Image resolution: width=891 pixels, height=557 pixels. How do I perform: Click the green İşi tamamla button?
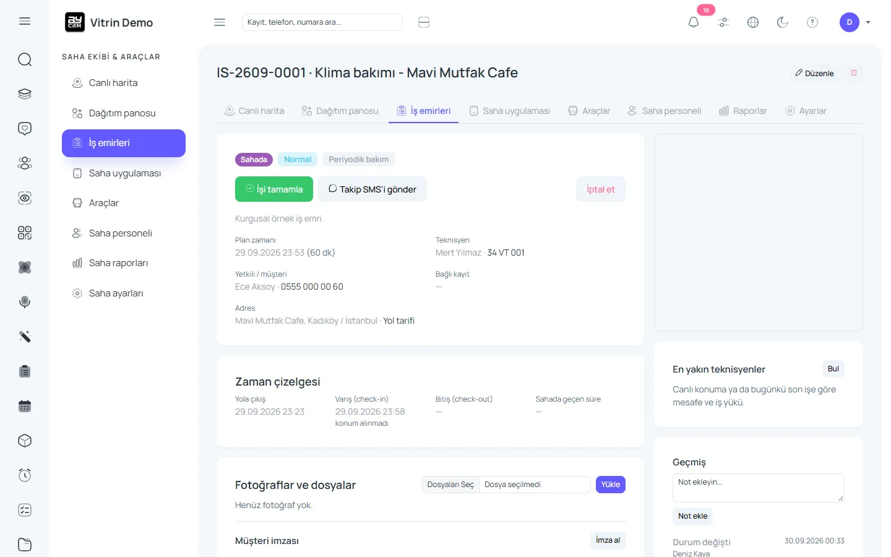coord(274,189)
